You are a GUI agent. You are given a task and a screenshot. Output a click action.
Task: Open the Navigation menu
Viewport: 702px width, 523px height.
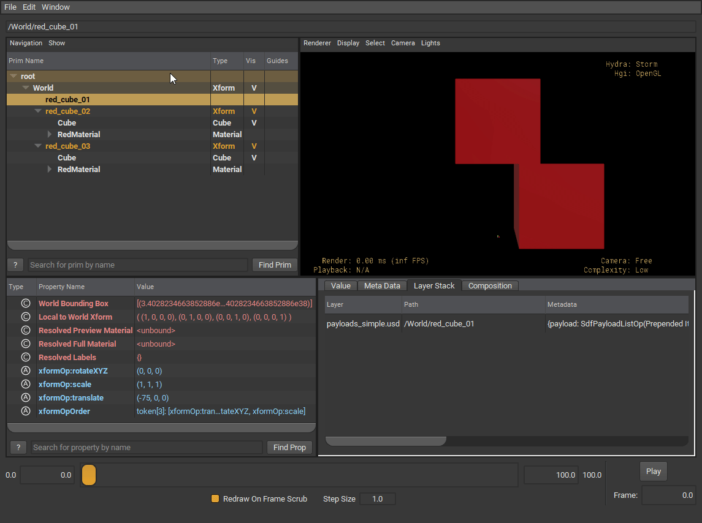pos(26,43)
